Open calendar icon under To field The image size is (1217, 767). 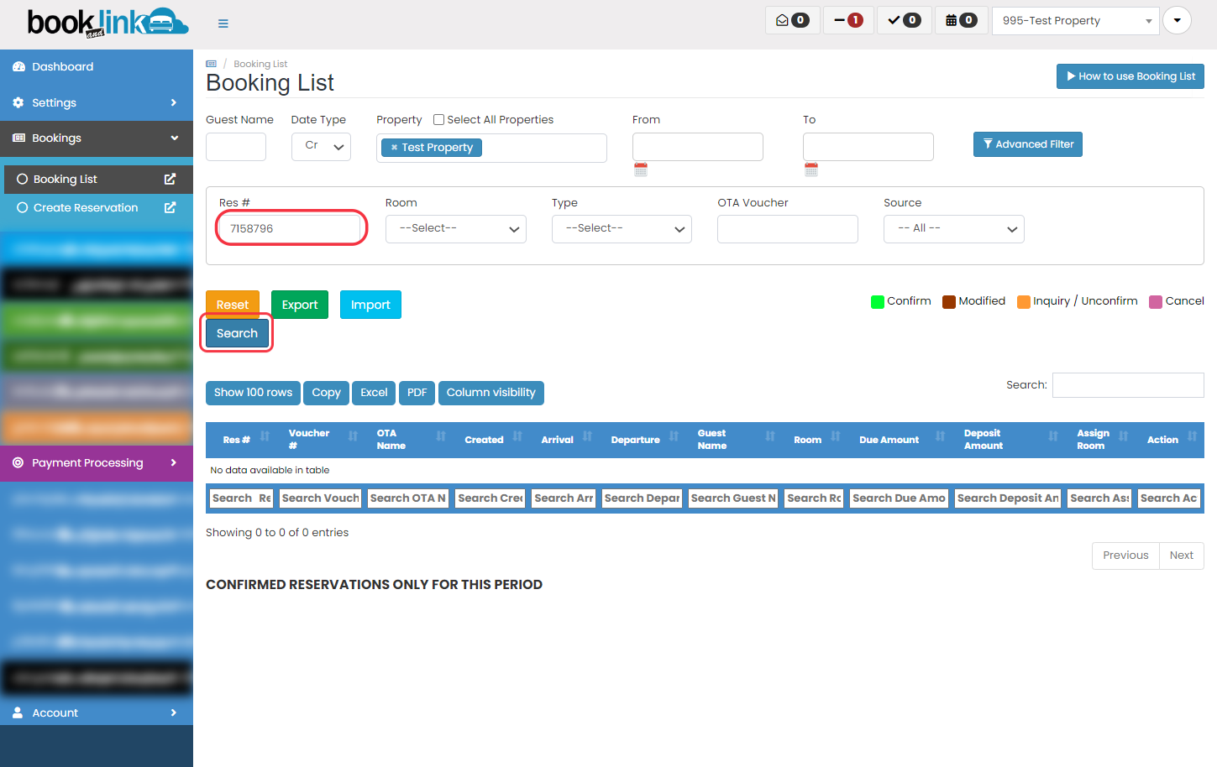click(x=811, y=170)
